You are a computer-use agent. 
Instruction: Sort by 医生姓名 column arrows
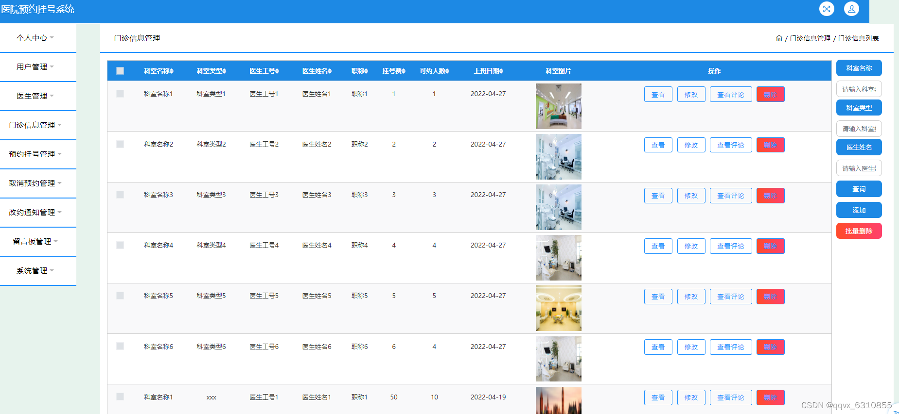(330, 71)
